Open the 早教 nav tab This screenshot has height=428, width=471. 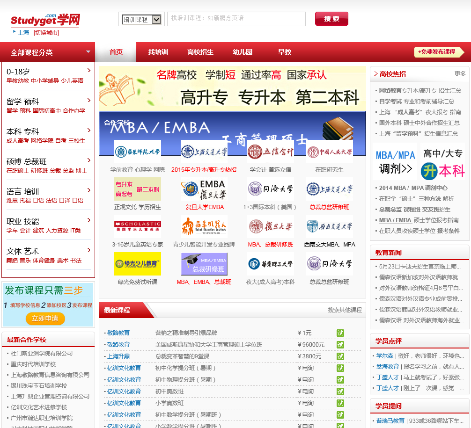pos(285,52)
